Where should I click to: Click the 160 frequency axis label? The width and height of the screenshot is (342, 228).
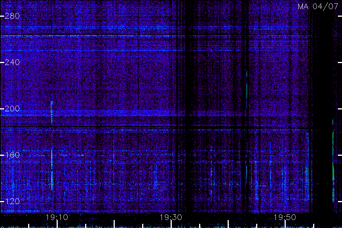[12, 155]
